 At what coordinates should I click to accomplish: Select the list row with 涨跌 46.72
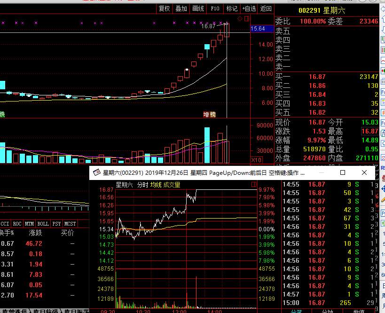pyautogui.click(x=45, y=244)
